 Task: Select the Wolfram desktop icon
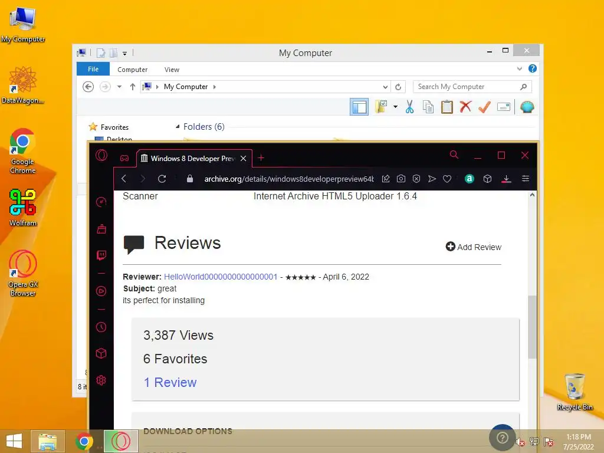click(23, 207)
